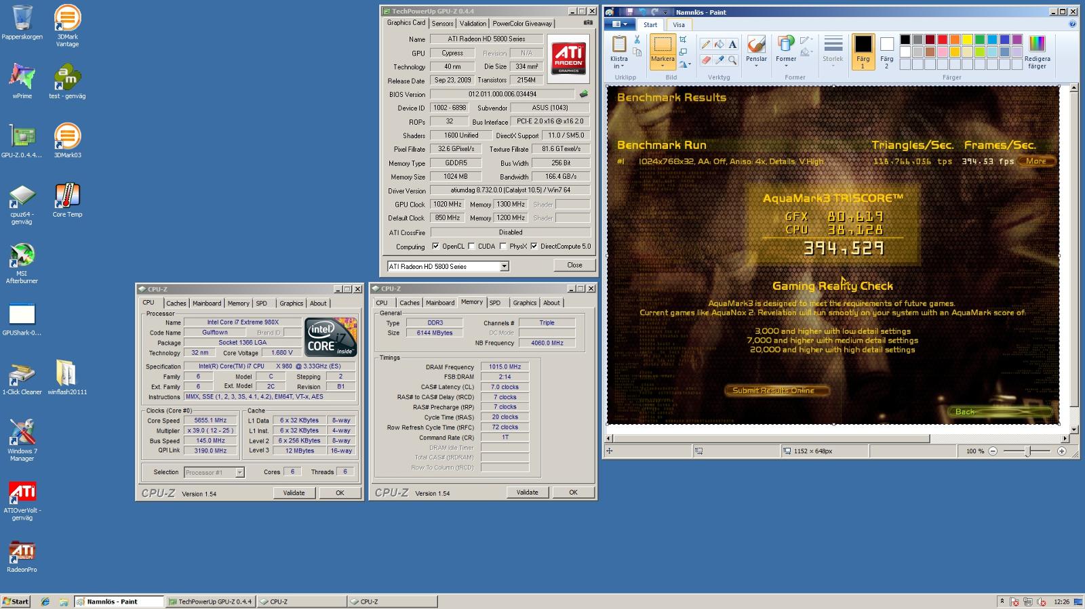Select the Magnifier tool in Paint
The width and height of the screenshot is (1085, 609).
[x=732, y=60]
